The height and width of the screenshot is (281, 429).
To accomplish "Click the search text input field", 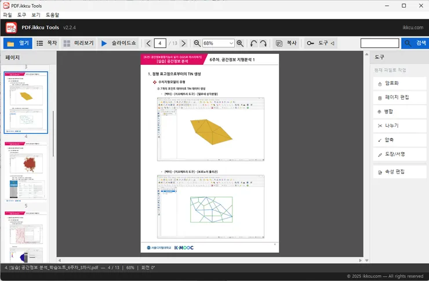I will click(x=380, y=43).
